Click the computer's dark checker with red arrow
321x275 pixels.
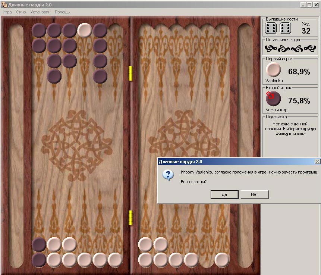273,99
